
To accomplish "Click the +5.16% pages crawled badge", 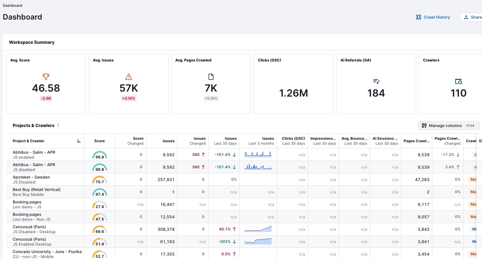I will click(211, 98).
